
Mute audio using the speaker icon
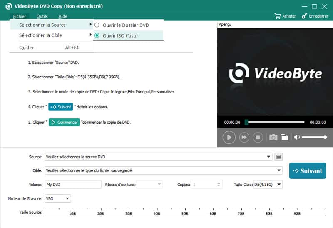click(x=297, y=137)
